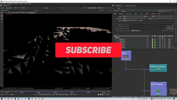This screenshot has width=177, height=100.
Task: Click the lock icon in Properties toolbar
Action: click(x=116, y=8)
